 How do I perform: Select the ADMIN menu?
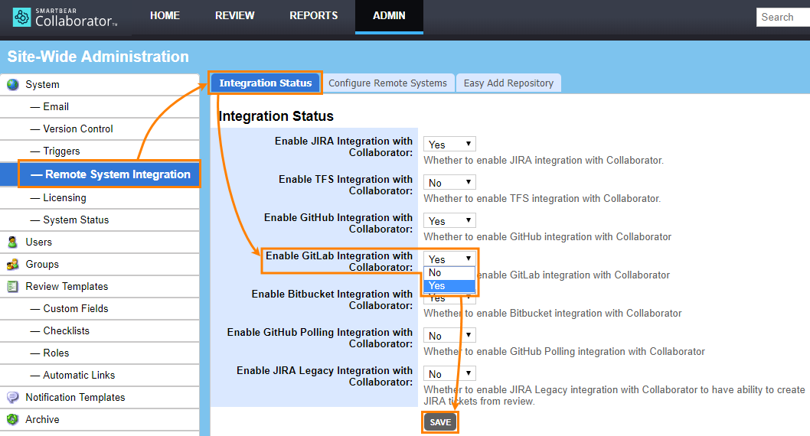(x=389, y=15)
